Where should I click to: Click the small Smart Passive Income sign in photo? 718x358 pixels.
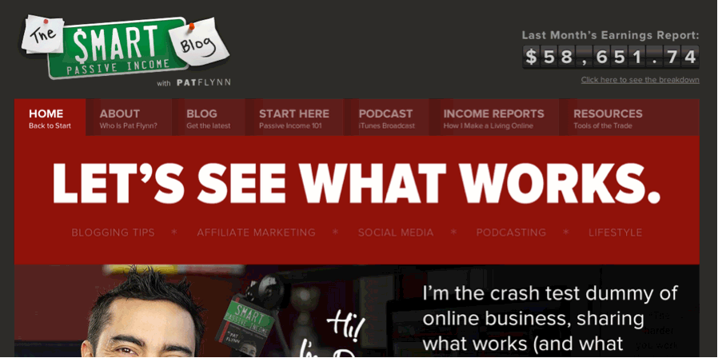246,319
